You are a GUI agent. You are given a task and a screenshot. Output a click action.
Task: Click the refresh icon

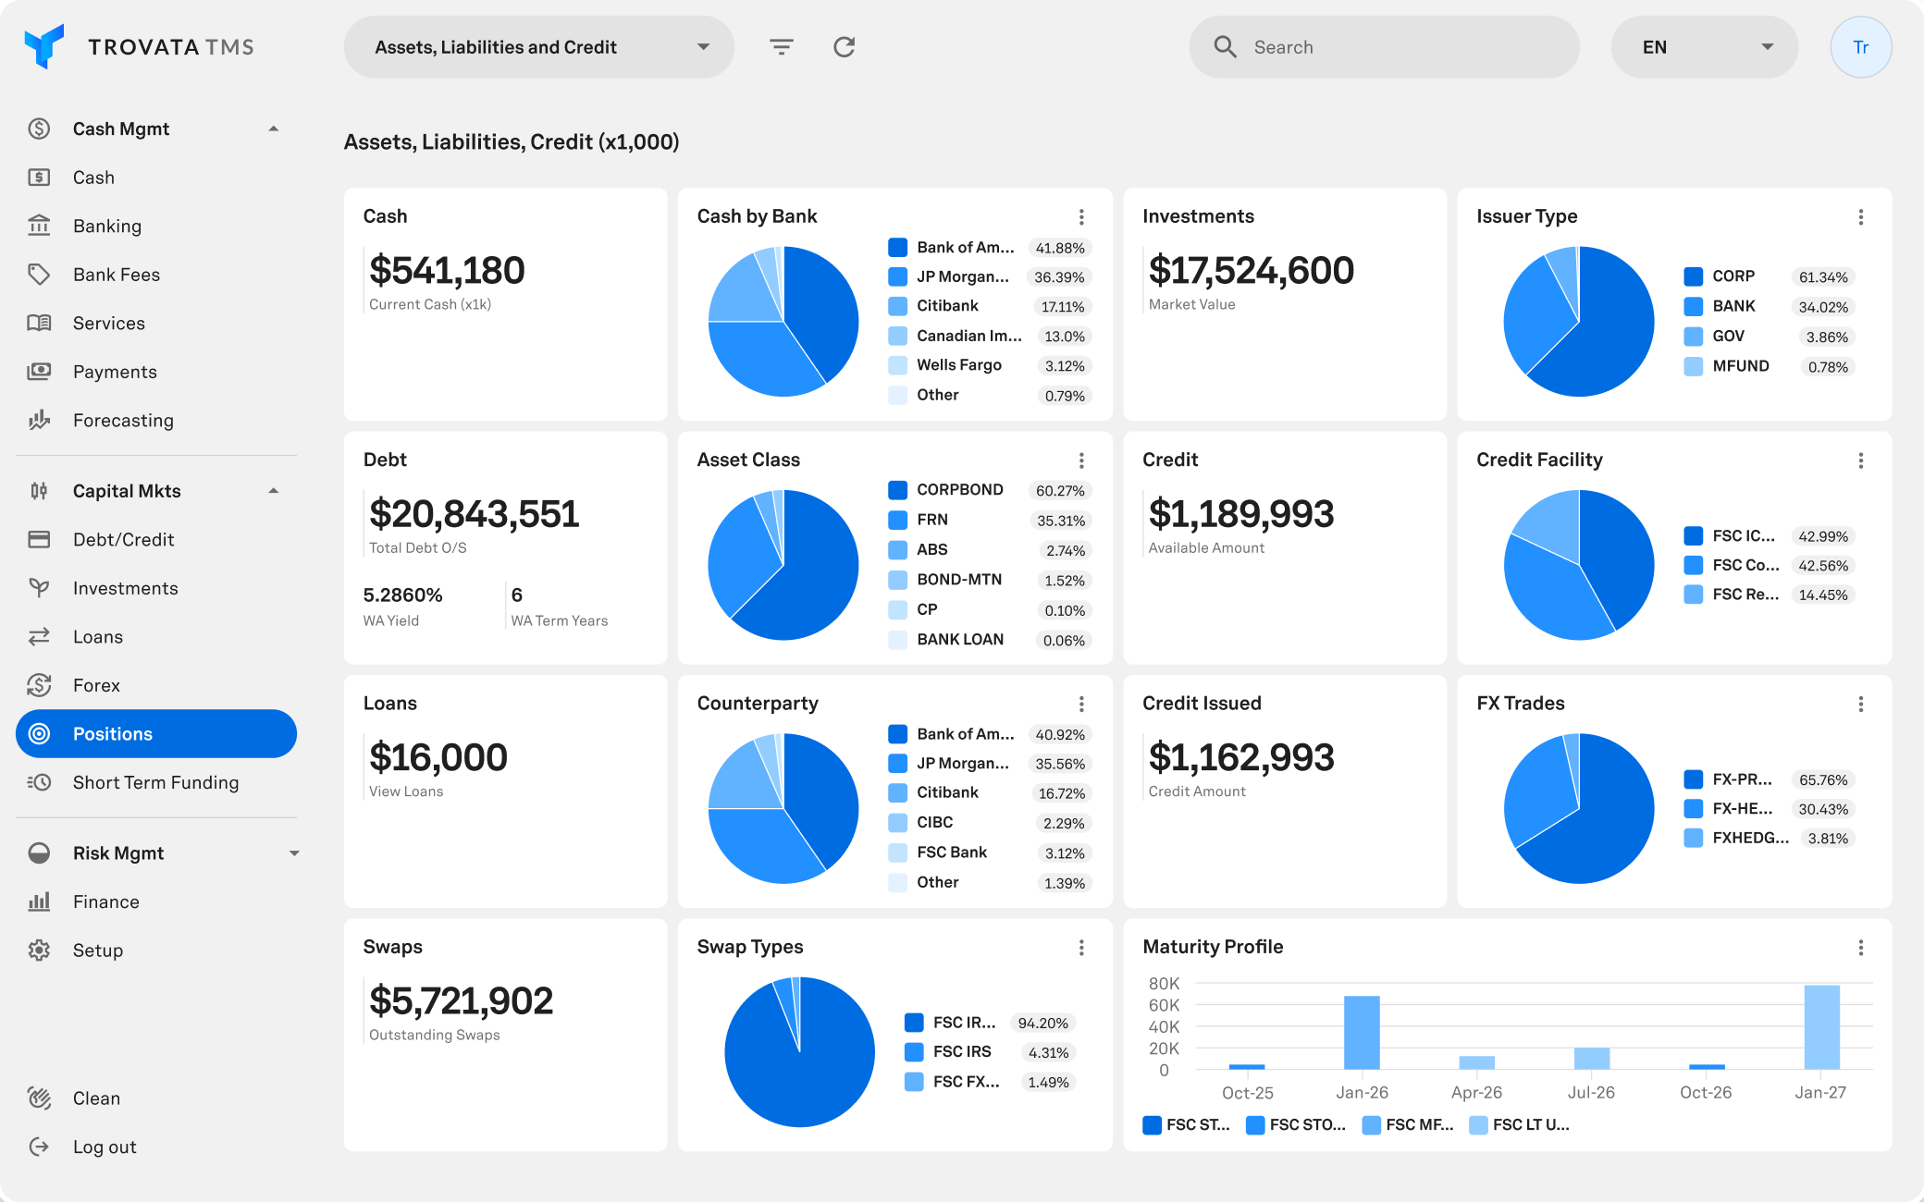[x=844, y=47]
